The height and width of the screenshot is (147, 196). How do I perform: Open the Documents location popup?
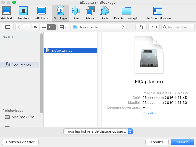coord(98,27)
